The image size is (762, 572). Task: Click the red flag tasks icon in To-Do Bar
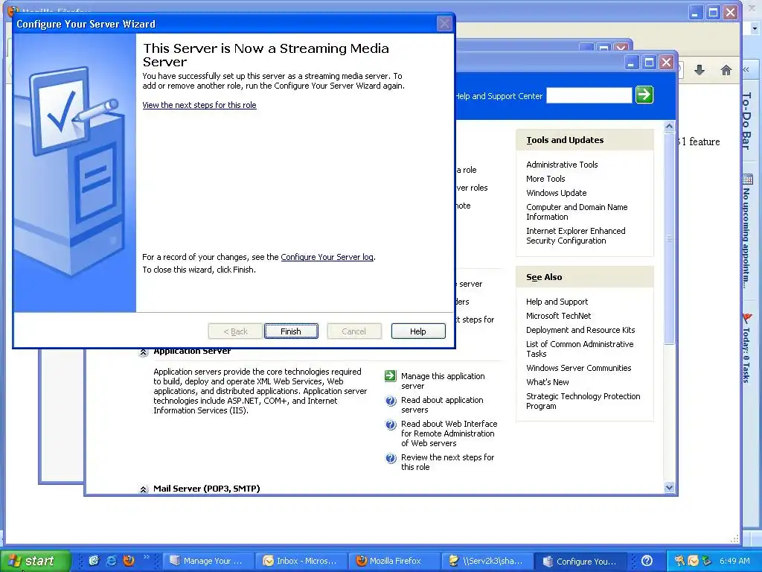pyautogui.click(x=747, y=319)
